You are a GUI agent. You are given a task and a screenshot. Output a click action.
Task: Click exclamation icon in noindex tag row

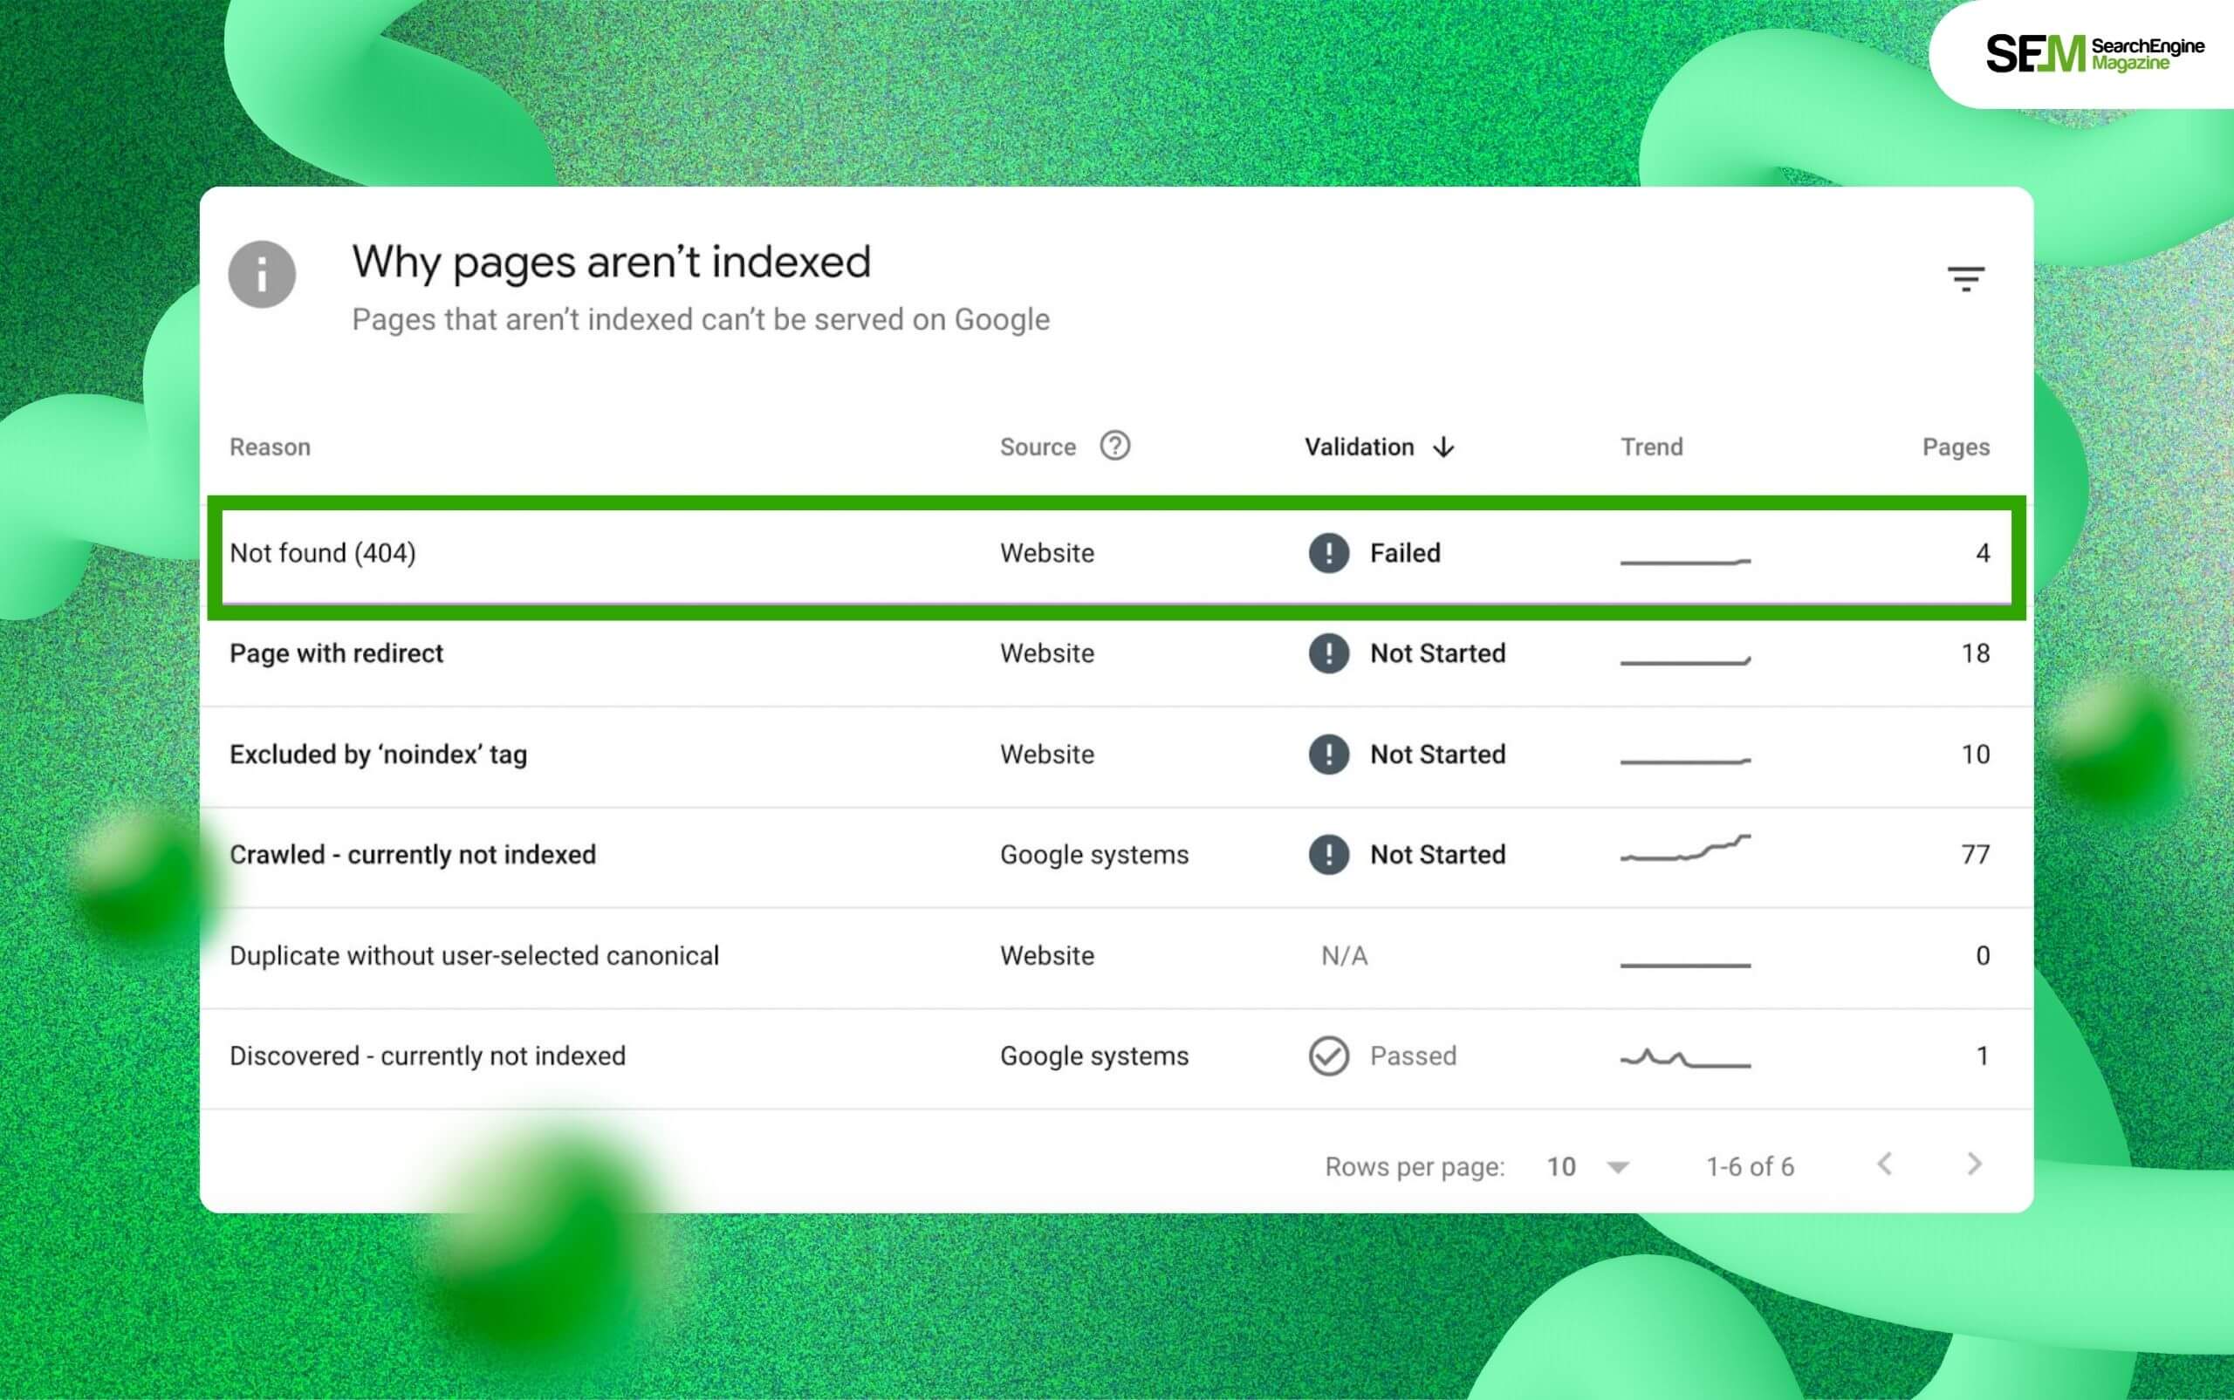click(x=1328, y=754)
